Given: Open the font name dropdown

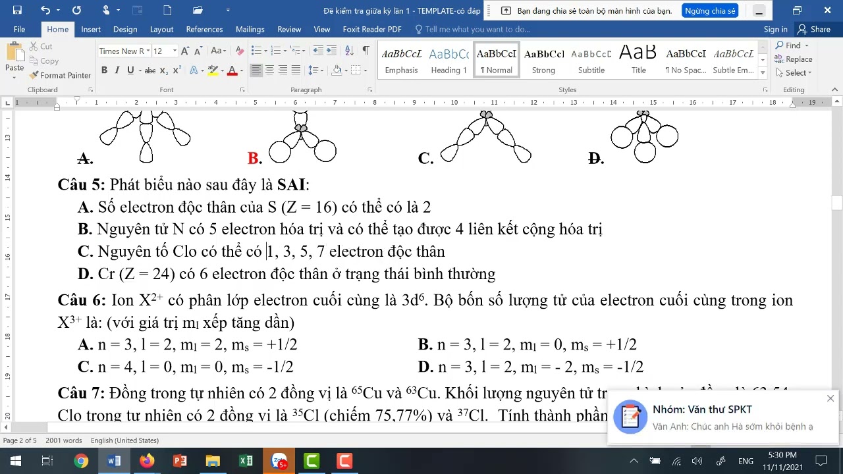Looking at the screenshot, I should (147, 51).
